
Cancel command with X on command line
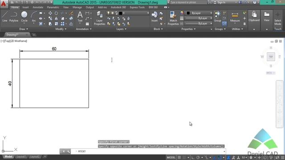tap(64, 151)
